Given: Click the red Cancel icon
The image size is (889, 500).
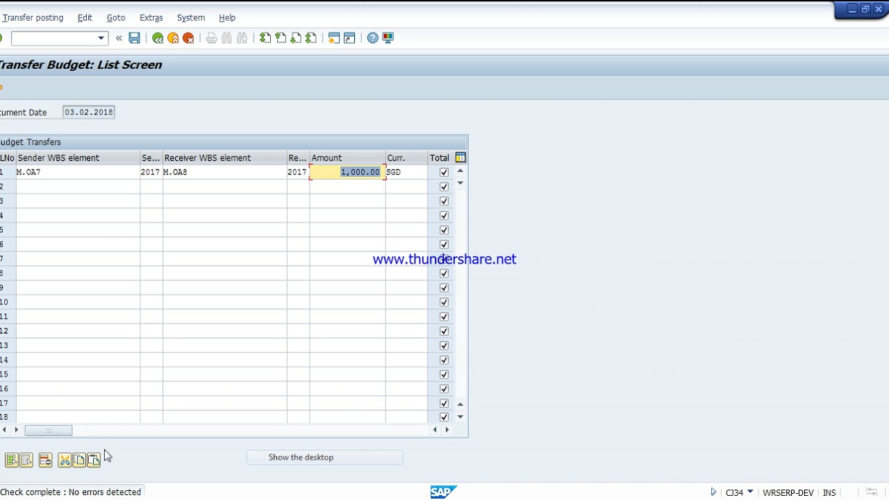Looking at the screenshot, I should [x=188, y=38].
